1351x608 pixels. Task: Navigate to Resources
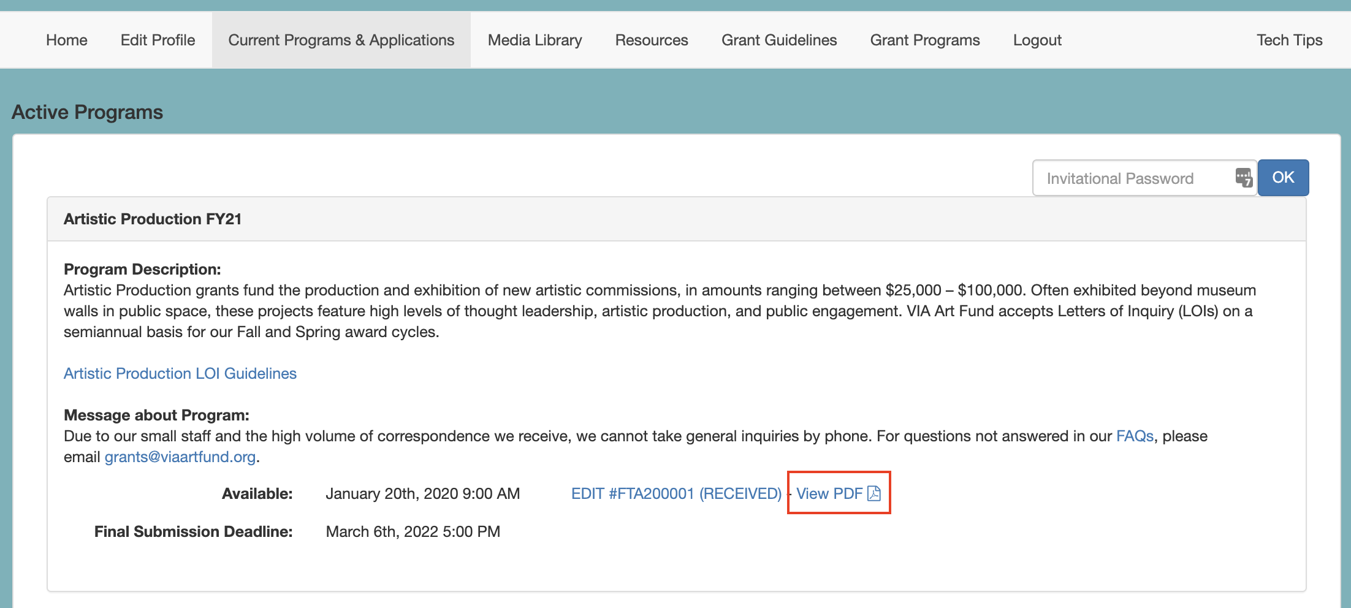(x=652, y=40)
